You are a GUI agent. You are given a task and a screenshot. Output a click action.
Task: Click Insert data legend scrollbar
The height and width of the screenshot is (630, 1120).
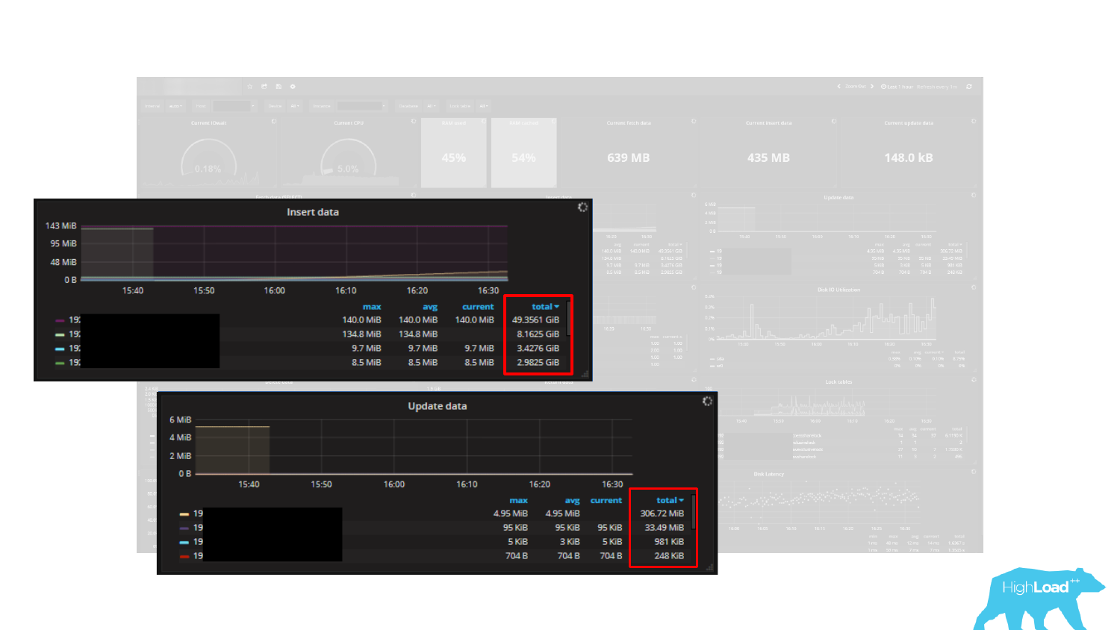(x=569, y=318)
